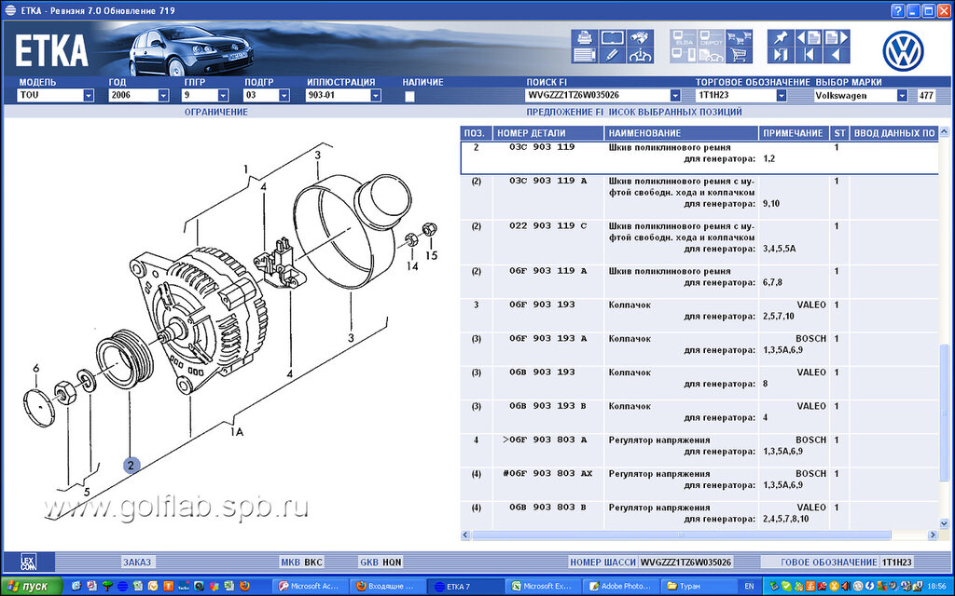Click the pencil edit icon
Viewport: 955px width, 596px height.
612,55
